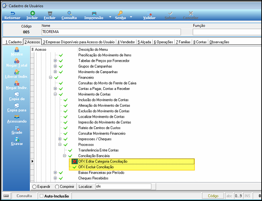Click the Negar Indiv. icon
The width and height of the screenshot is (262, 201).
[17, 83]
